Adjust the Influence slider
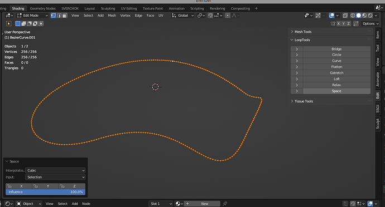385x207 pixels. point(45,192)
